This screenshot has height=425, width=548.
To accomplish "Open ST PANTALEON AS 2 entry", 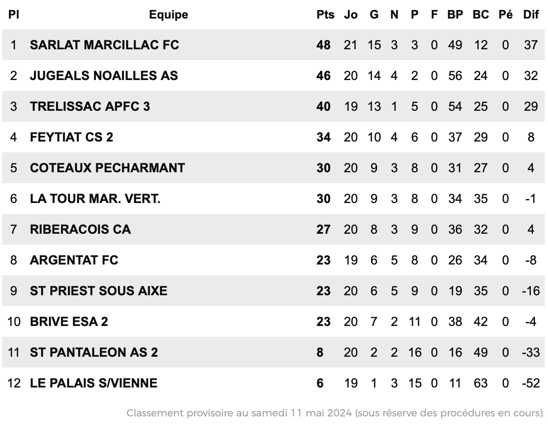I will coord(94,352).
